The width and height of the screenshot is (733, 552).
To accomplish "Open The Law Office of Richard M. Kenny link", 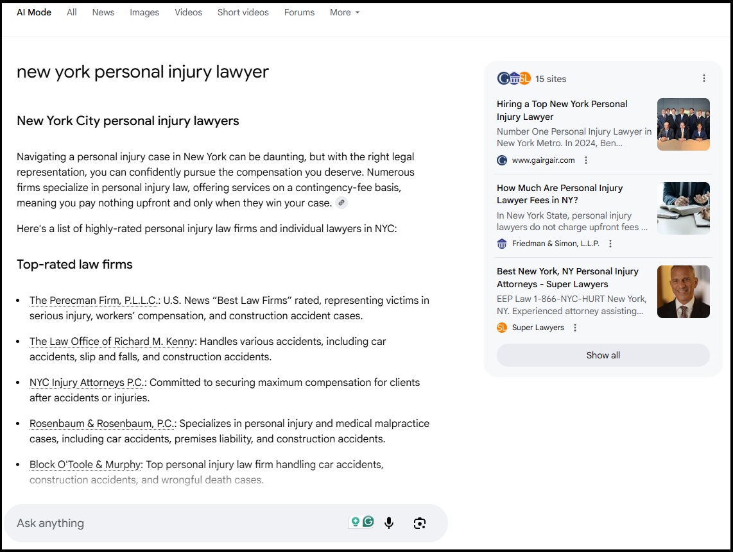I will coord(112,341).
